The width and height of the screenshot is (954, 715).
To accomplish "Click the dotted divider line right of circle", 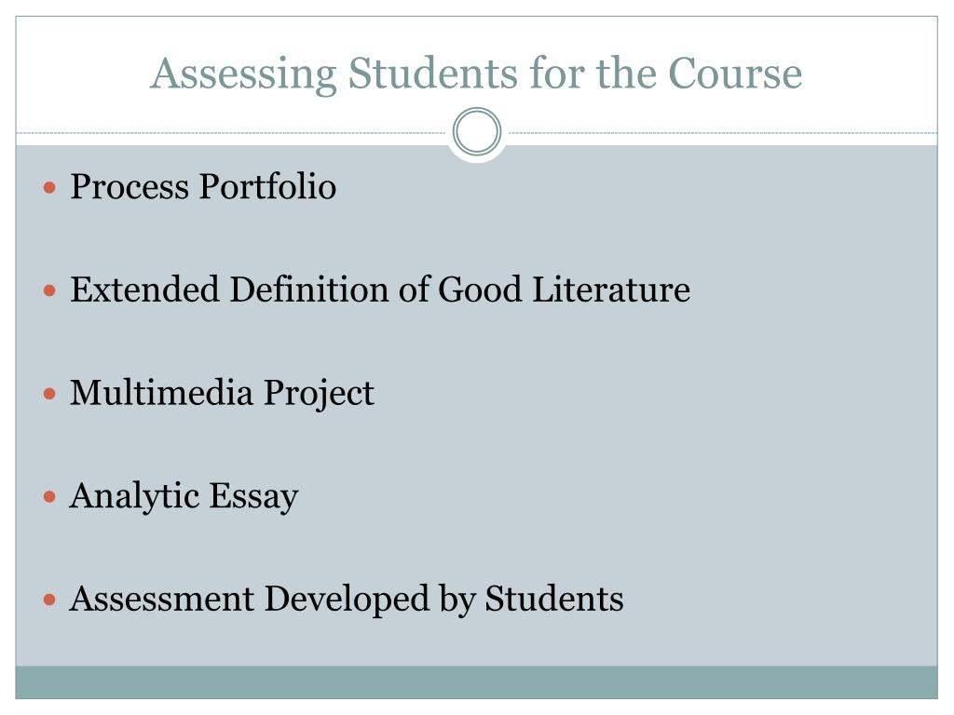I will tap(720, 132).
